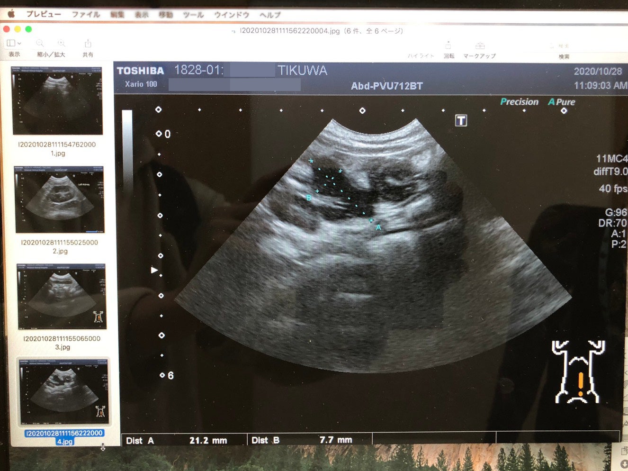
Task: Click the Share (共有) toolbar icon
Action: click(x=88, y=44)
